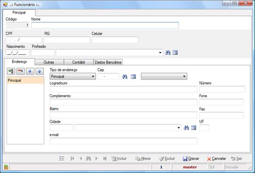Open the record list view icon
This screenshot has height=173, width=255.
tap(62, 159)
